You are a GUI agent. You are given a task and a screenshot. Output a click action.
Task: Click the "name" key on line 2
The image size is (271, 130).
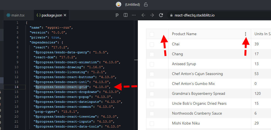pyautogui.click(x=36, y=28)
